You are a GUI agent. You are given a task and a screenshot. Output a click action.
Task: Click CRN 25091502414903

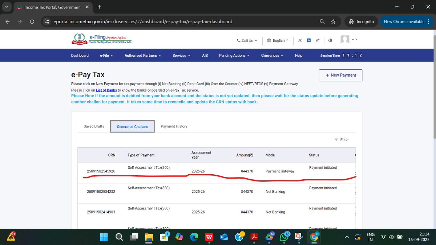coord(101,212)
